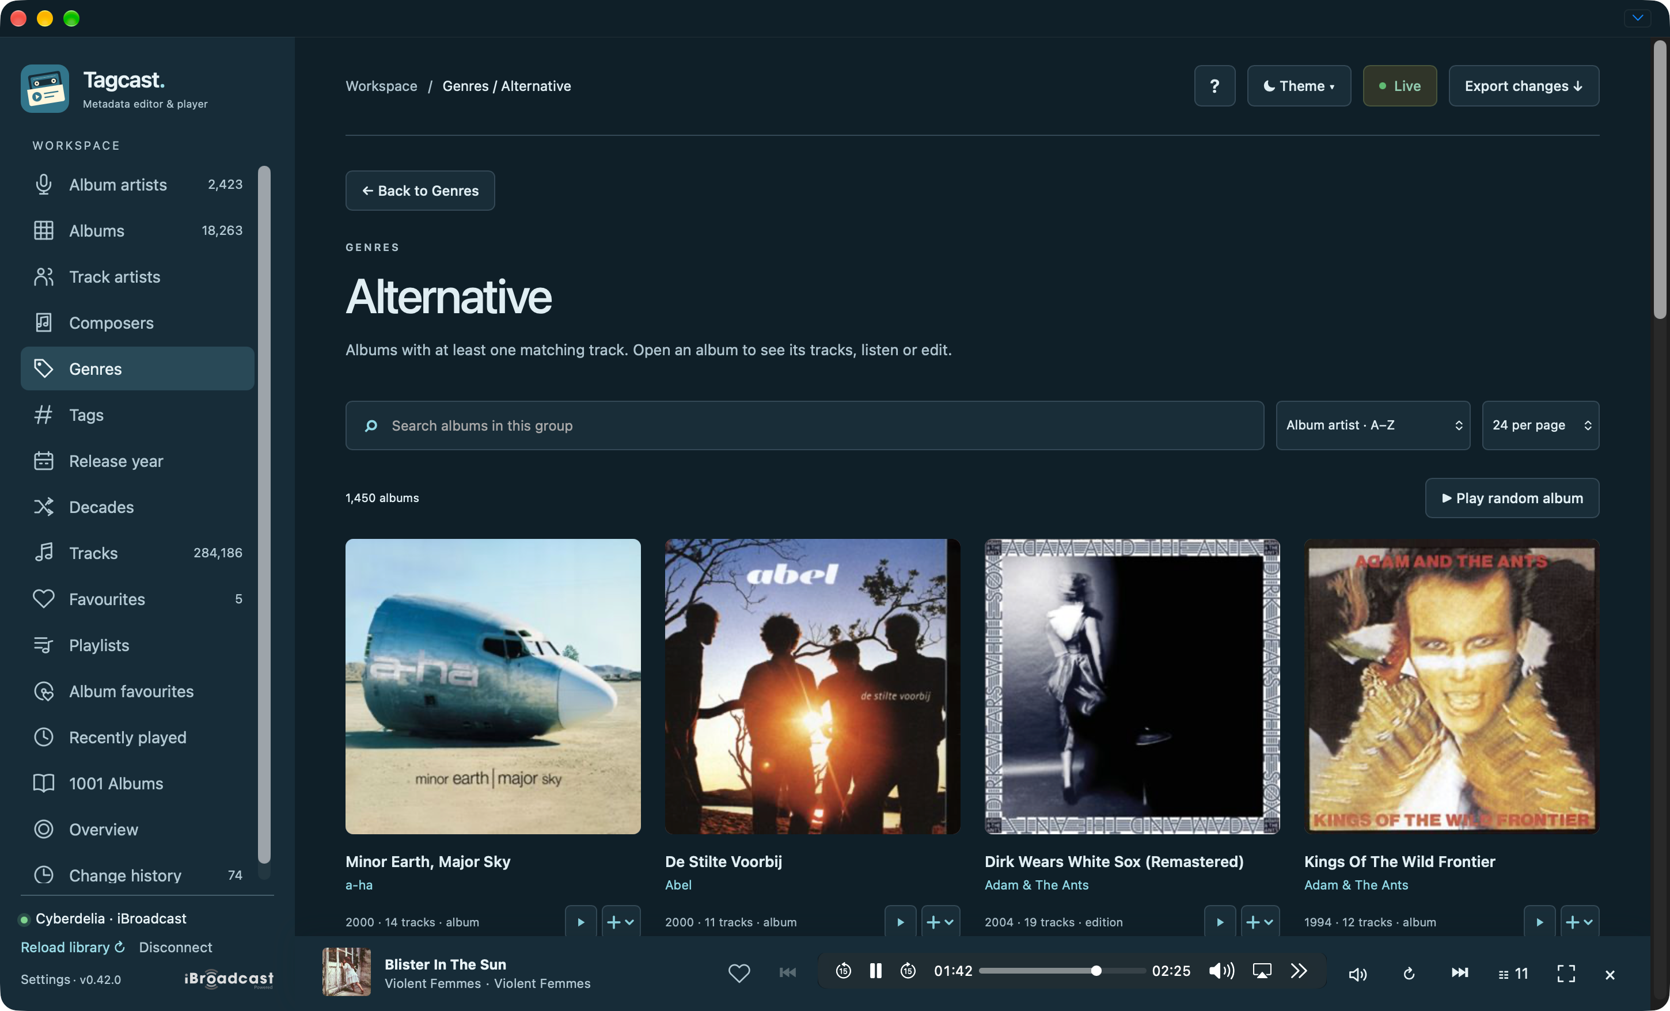The height and width of the screenshot is (1011, 1670).
Task: Close the player bar
Action: [1610, 974]
